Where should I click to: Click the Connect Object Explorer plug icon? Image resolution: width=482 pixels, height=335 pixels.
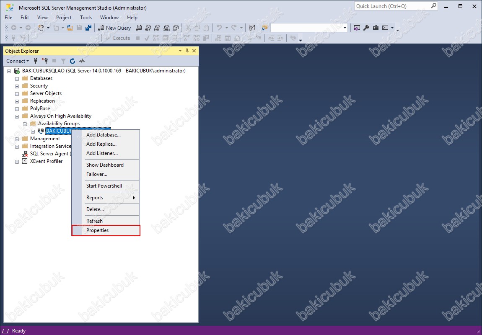coord(36,61)
